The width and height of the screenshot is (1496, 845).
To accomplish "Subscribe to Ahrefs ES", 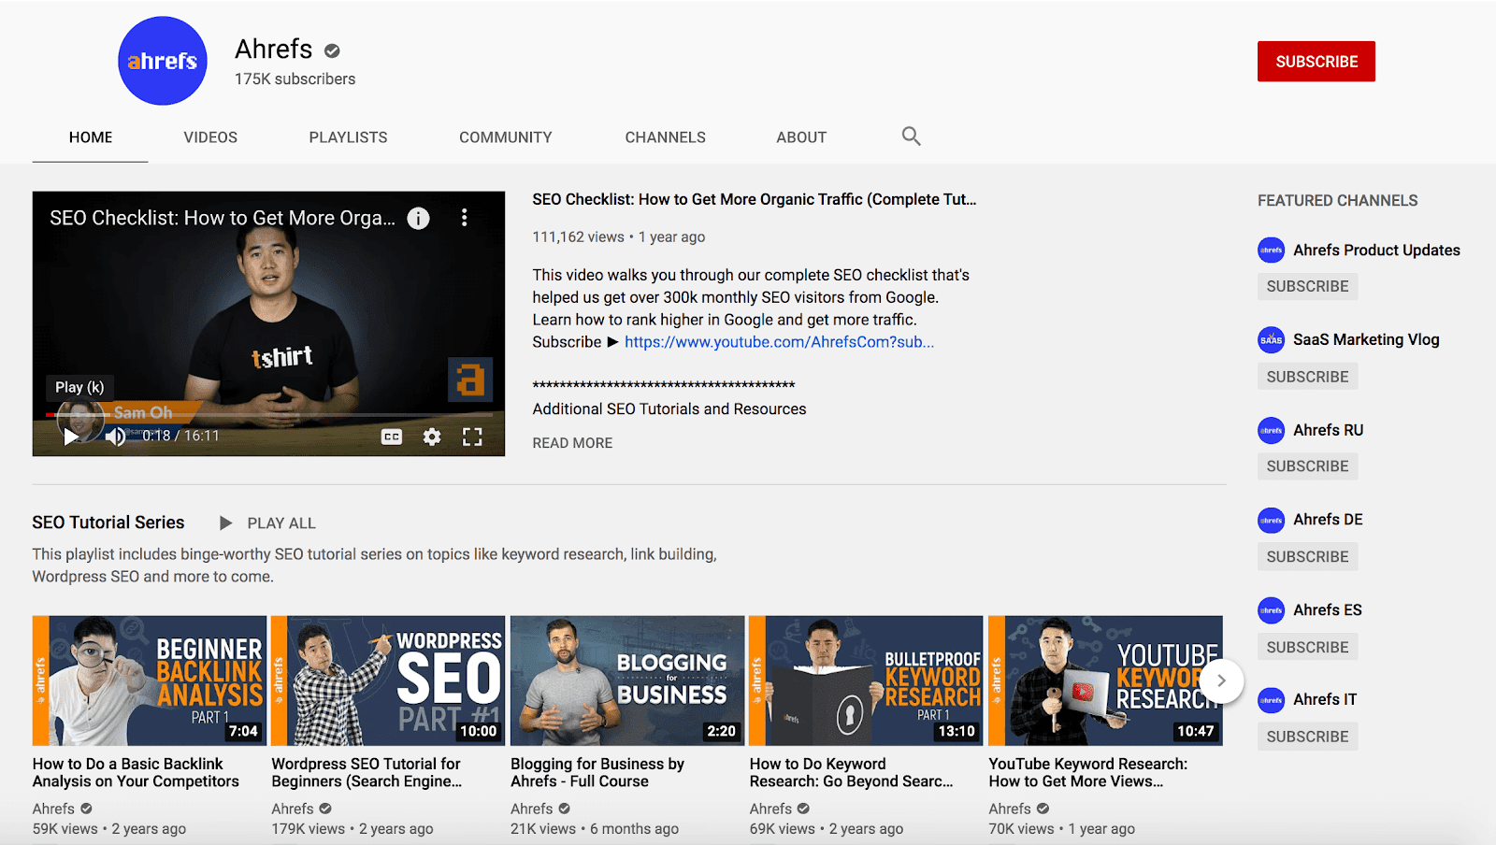I will 1307,647.
